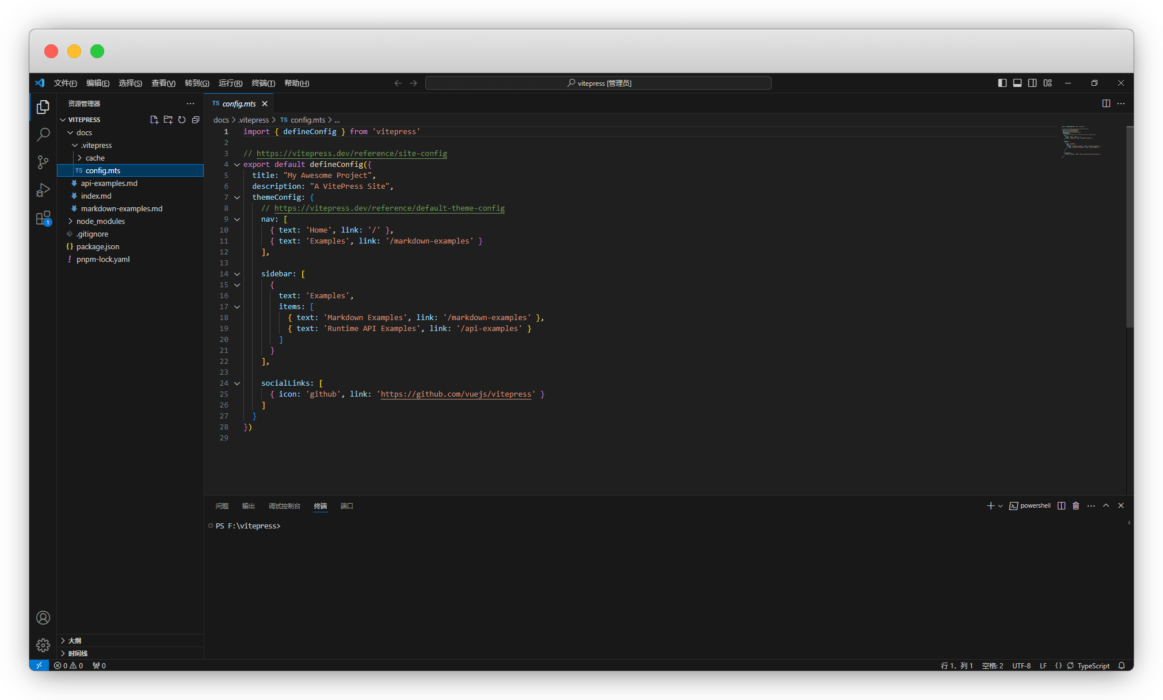Toggle the secondary sidebar layout button
The image size is (1163, 700).
click(x=1032, y=83)
